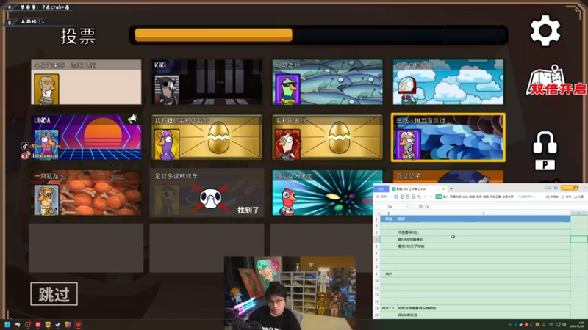
Task: Open the red WPS icon in the taskbar
Action: click(x=78, y=324)
